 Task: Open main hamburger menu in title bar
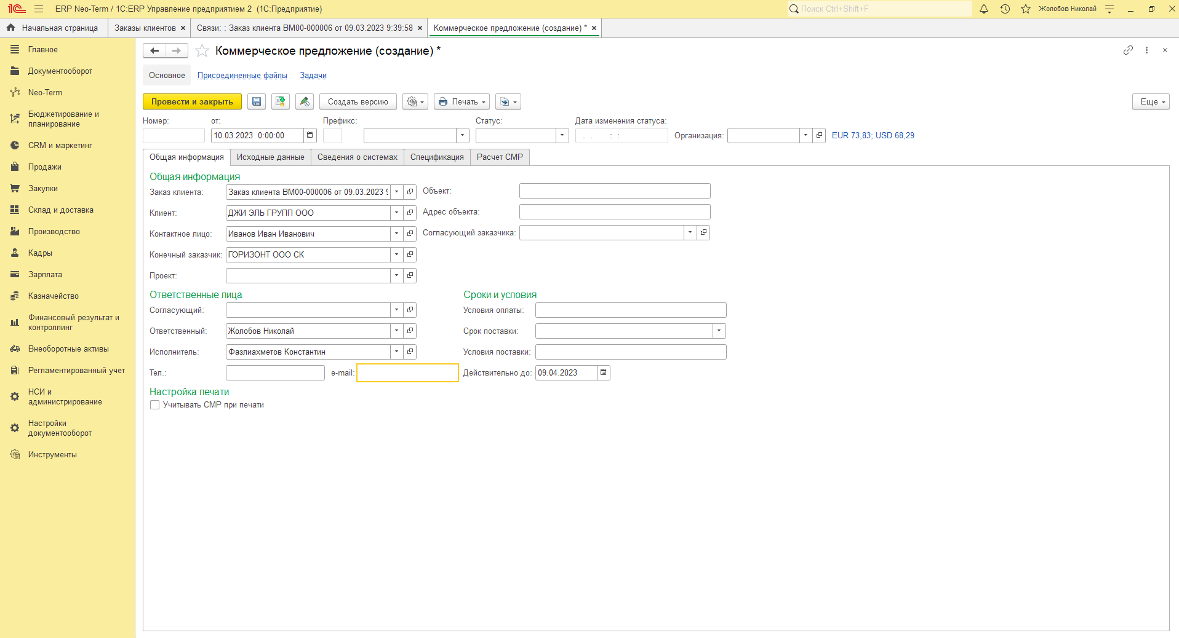[x=39, y=9]
